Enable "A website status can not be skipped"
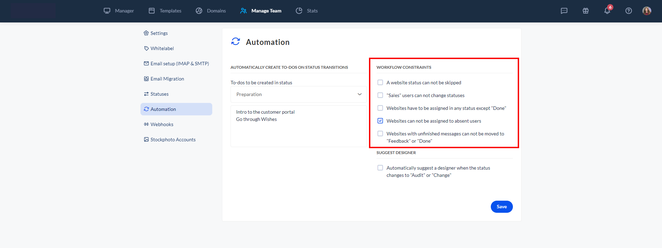The height and width of the screenshot is (248, 662). tap(380, 83)
